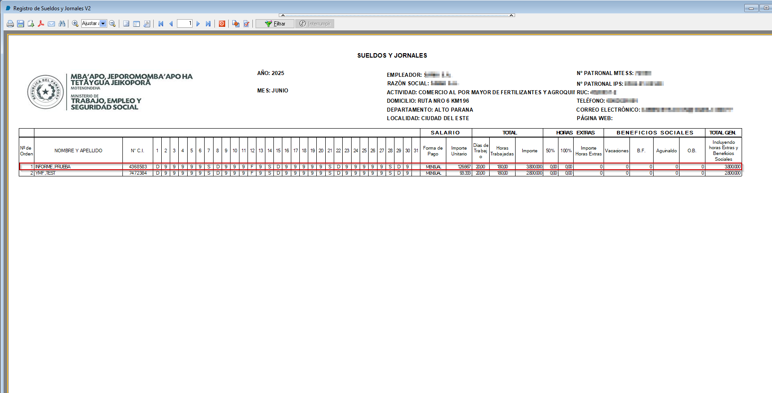Click the NOMBRE Y APELLIDO column header
772x393 pixels.
click(x=78, y=151)
